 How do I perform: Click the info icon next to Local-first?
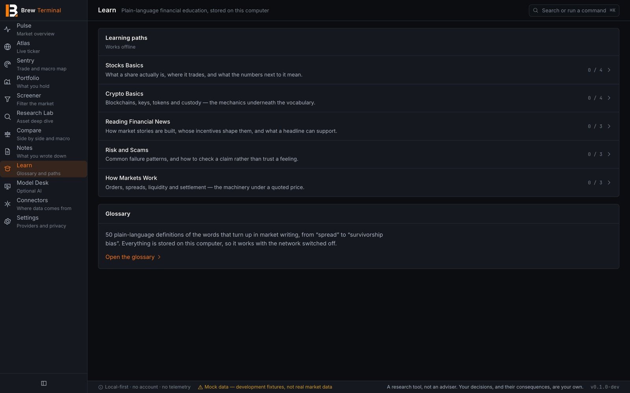point(101,387)
